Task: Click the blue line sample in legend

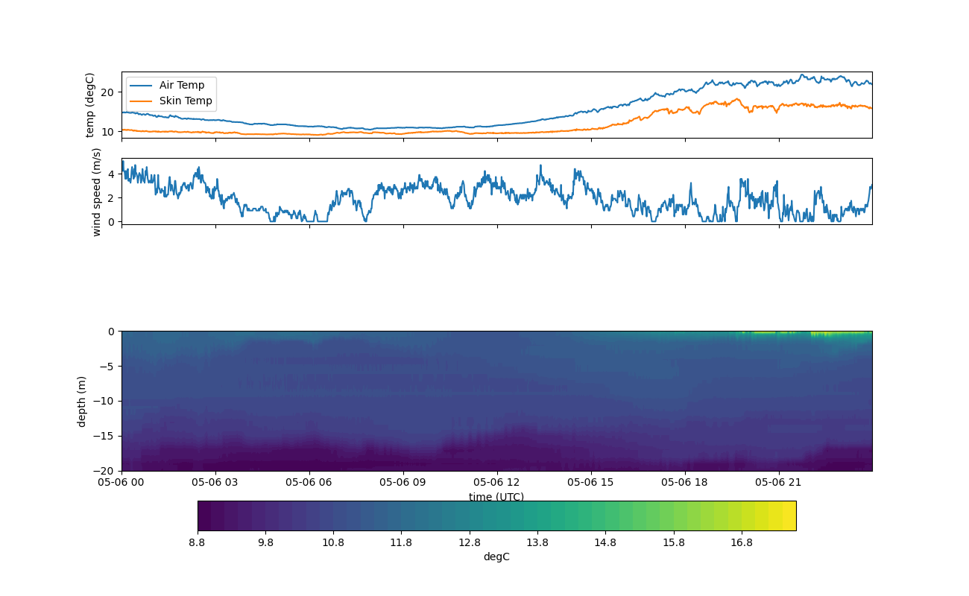Action: click(141, 85)
